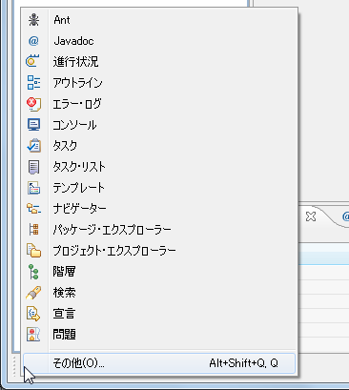This screenshot has height=390, width=349.
Task: Click the Javadoc @ icon
Action: click(33, 41)
